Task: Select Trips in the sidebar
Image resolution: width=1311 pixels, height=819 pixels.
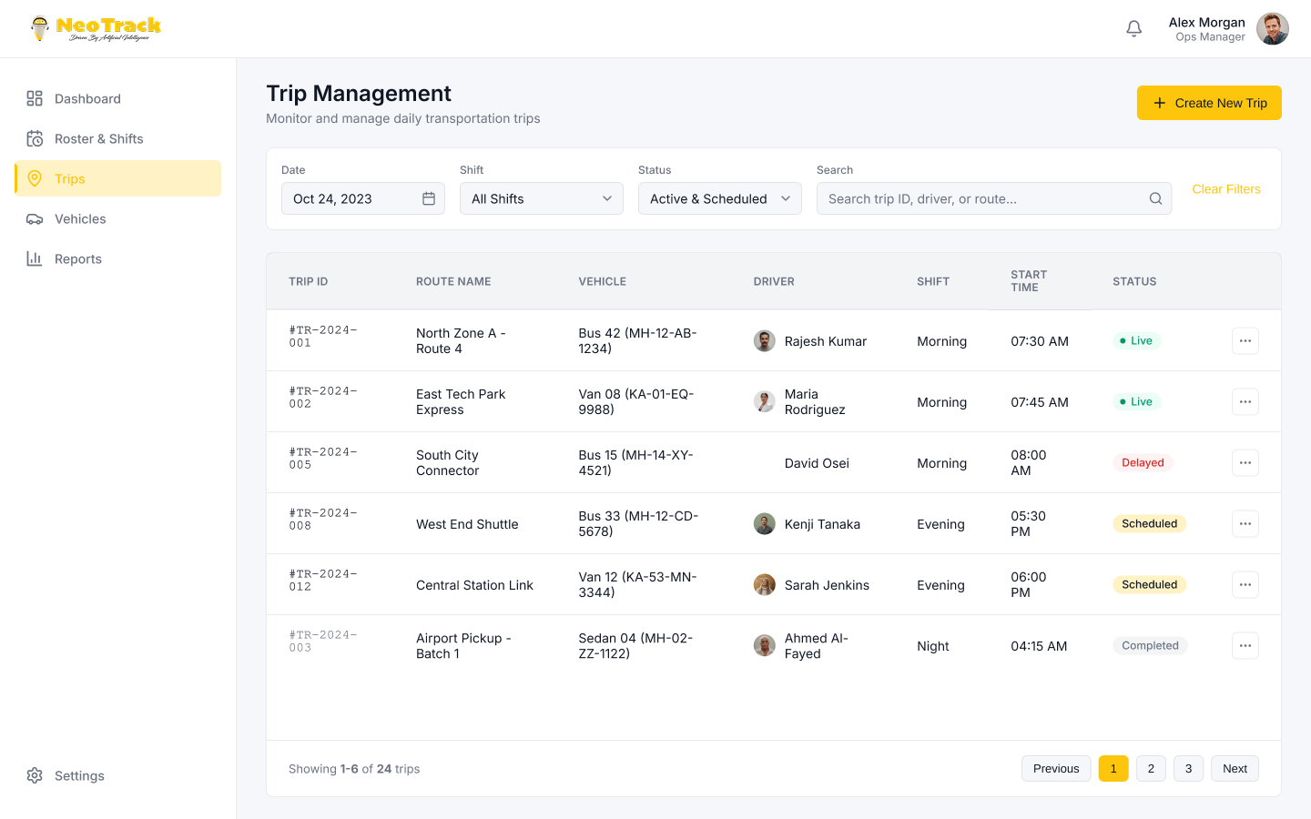Action: point(117,178)
